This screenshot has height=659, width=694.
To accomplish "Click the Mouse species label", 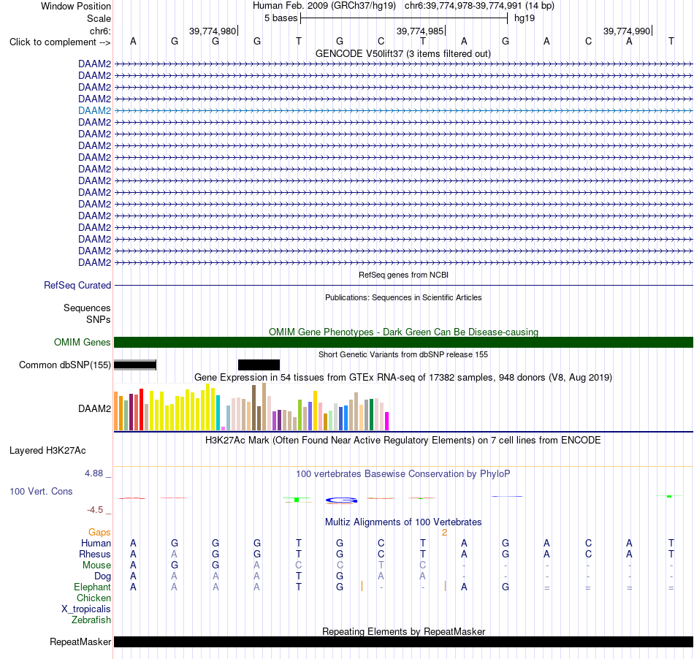I will (x=96, y=565).
